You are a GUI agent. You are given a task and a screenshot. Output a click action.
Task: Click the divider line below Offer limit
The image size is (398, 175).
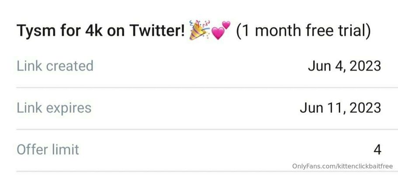click(207, 171)
